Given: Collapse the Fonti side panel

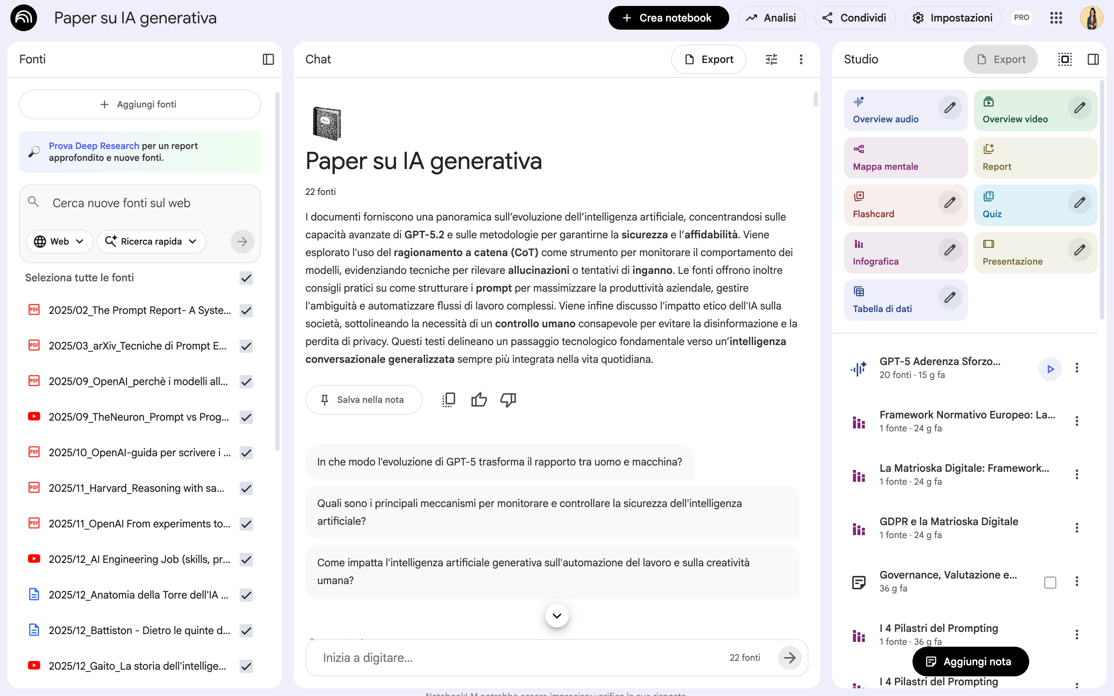Looking at the screenshot, I should tap(269, 59).
